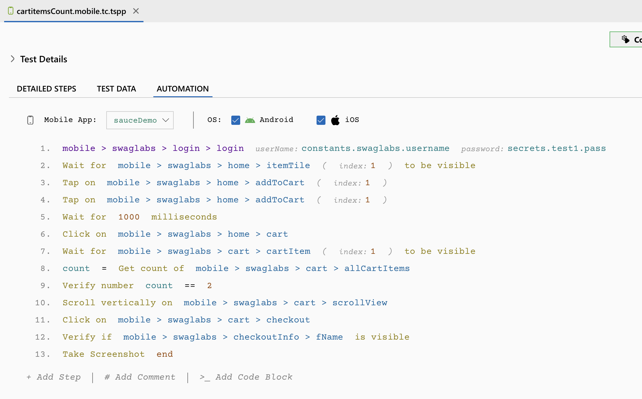Click the Android robot icon in the OS row
The height and width of the screenshot is (399, 642).
[250, 120]
